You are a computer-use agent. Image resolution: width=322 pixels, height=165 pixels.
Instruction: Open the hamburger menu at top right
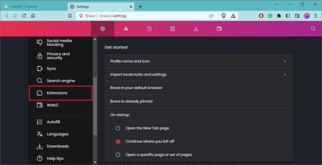tap(316, 16)
